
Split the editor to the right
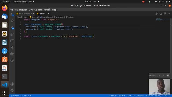click(x=165, y=13)
